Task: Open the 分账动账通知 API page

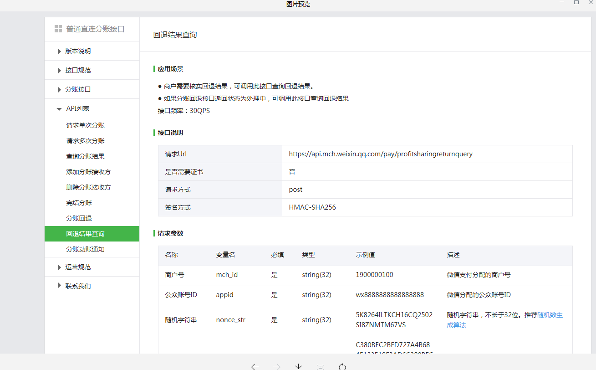Action: click(x=85, y=249)
